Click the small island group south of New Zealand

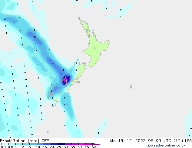click(48, 131)
